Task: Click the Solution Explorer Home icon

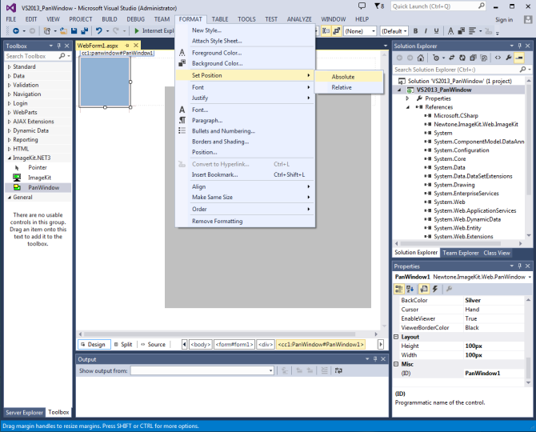Action: [421, 58]
